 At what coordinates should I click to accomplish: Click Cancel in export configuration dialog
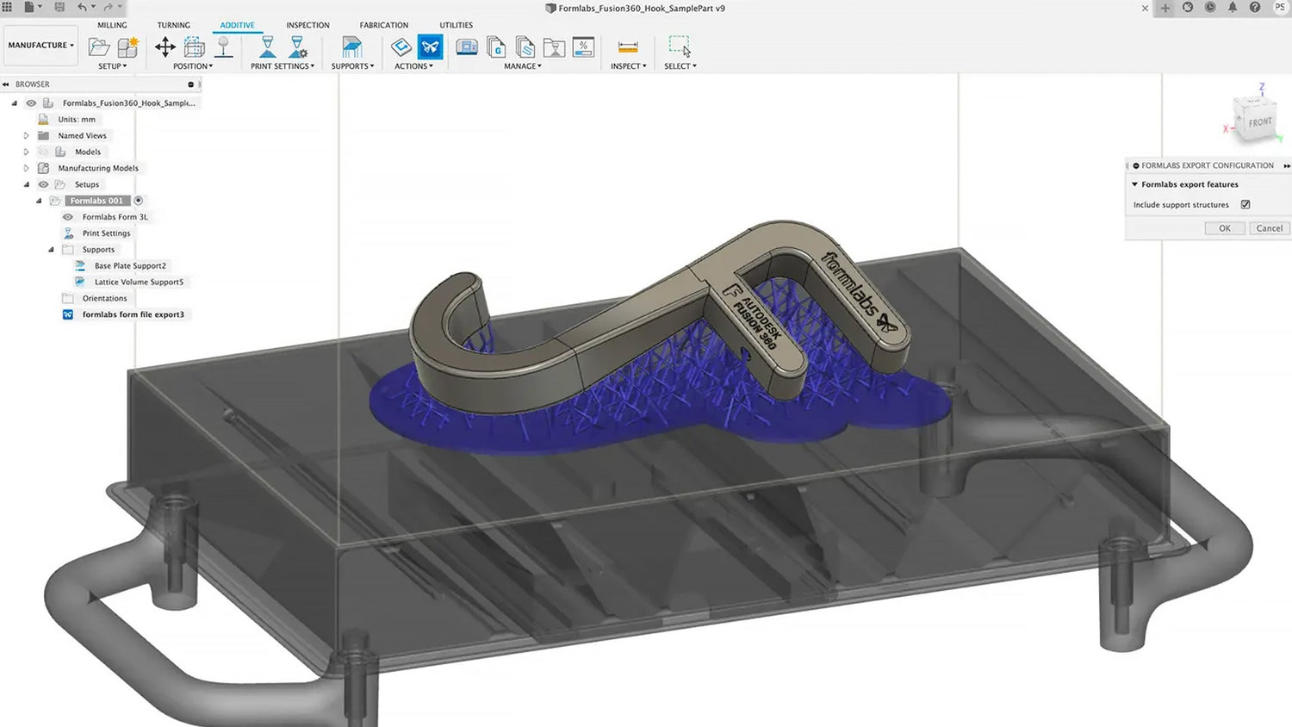1269,227
